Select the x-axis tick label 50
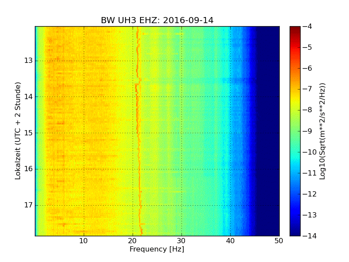349x262 pixels. [x=279, y=241]
